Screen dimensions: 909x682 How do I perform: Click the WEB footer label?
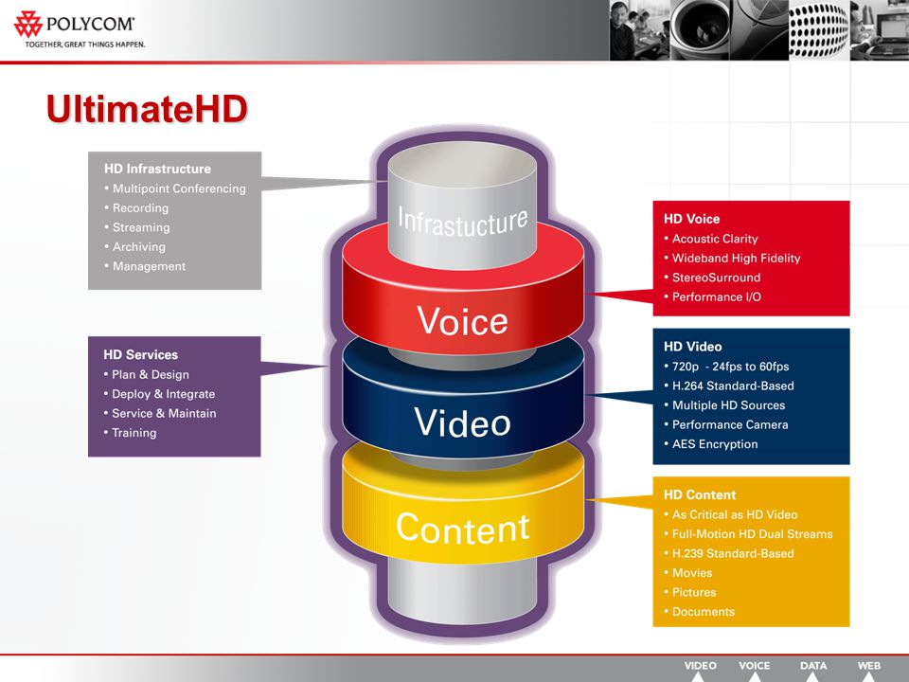pyautogui.click(x=869, y=666)
